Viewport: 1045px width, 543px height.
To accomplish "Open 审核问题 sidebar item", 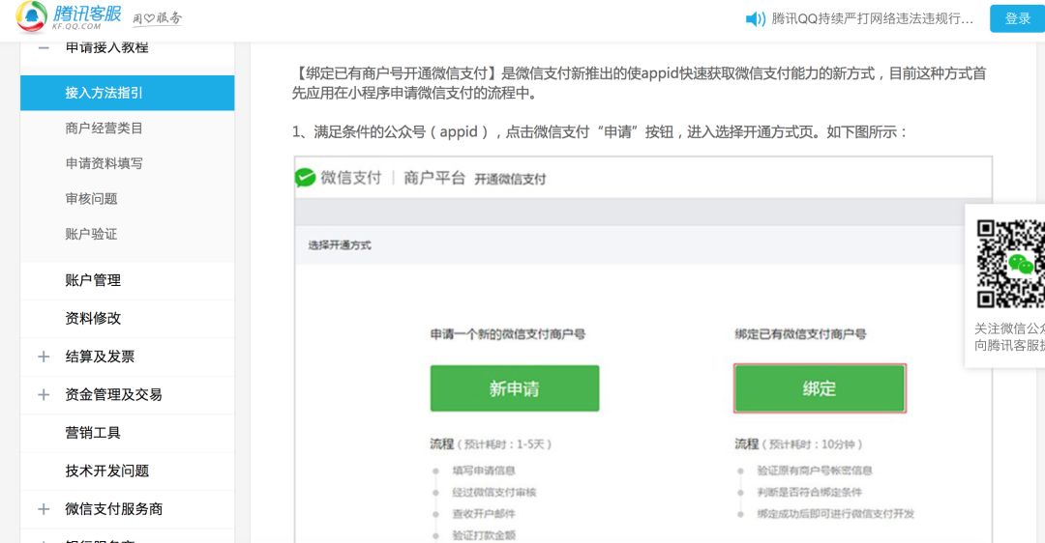I will pyautogui.click(x=91, y=198).
